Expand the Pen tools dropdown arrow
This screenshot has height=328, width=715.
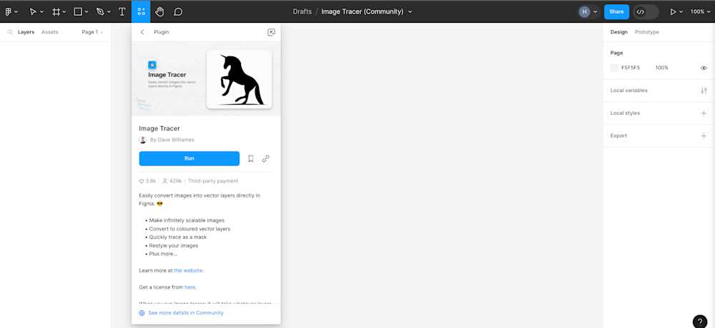click(109, 12)
